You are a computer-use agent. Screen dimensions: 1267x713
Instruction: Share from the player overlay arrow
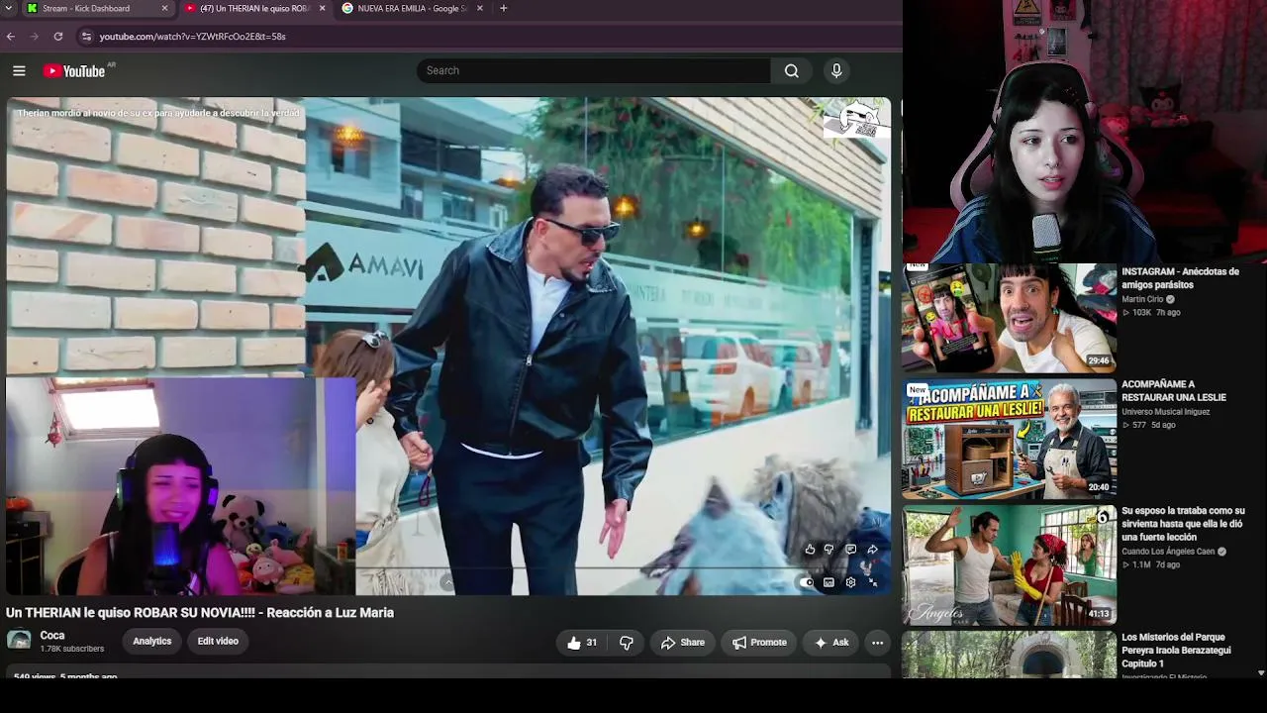pos(872,550)
